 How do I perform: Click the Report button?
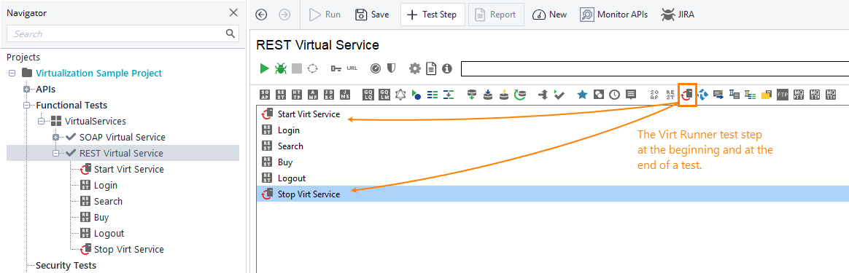coord(496,15)
